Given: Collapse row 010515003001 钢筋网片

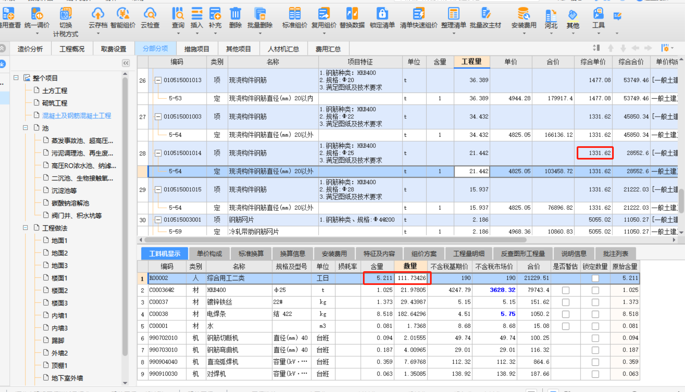Looking at the screenshot, I should point(158,220).
